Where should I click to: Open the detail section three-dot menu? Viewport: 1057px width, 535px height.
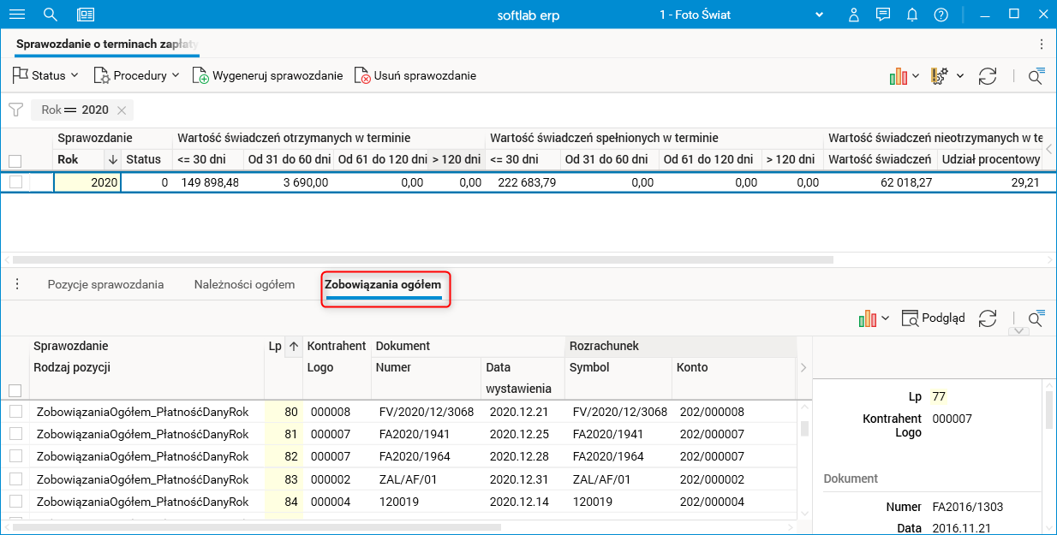(x=16, y=284)
